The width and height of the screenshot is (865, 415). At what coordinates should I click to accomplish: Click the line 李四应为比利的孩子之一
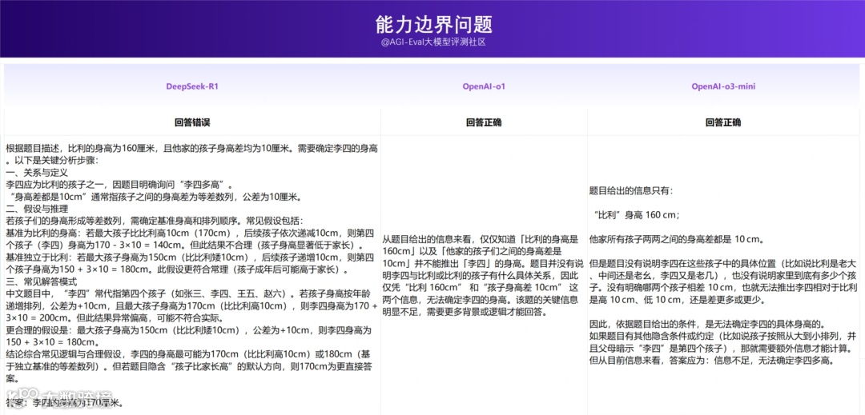[119, 185]
